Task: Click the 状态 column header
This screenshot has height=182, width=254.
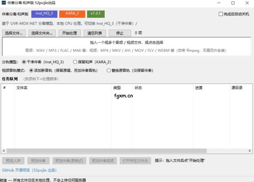Action: [x=163, y=88]
